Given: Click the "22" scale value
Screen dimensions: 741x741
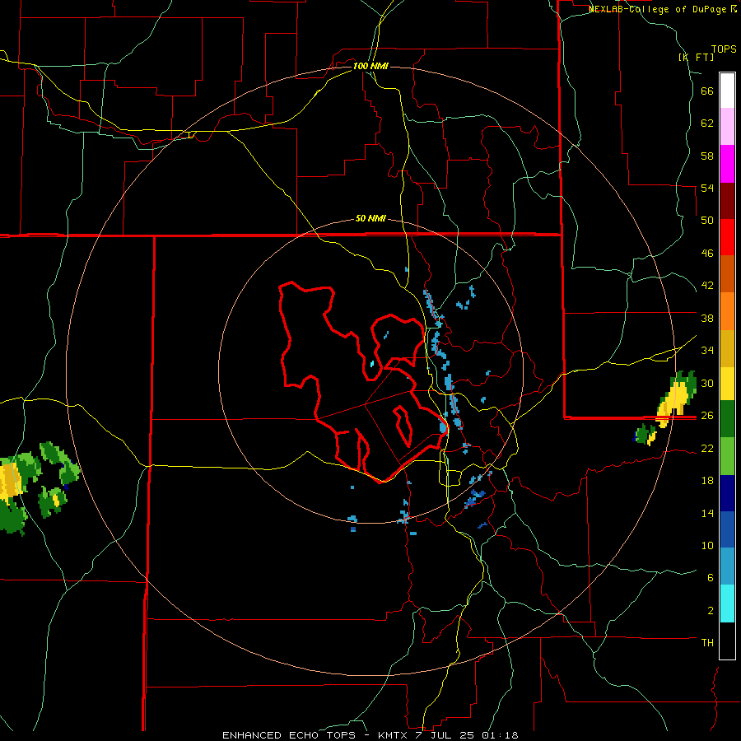Looking at the screenshot, I should click(707, 448).
